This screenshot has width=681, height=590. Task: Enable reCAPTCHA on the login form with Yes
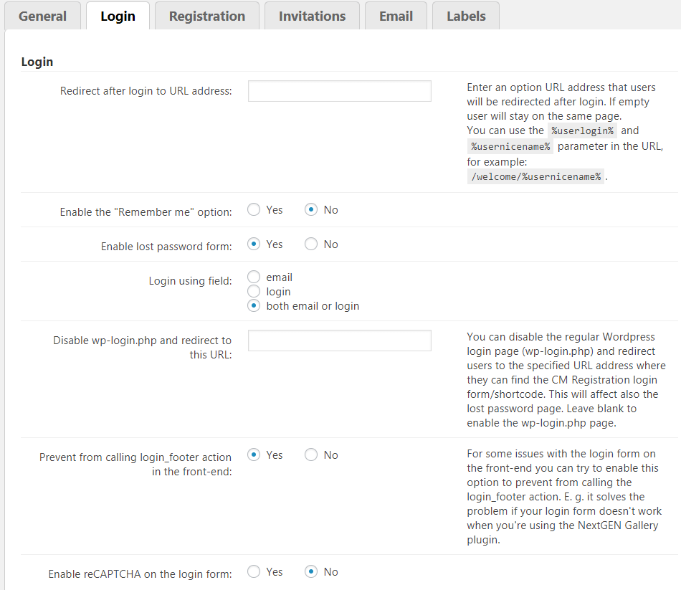254,572
